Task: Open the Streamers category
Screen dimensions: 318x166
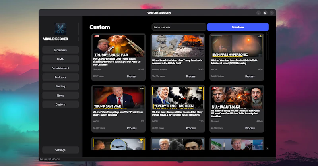Action: 60,50
